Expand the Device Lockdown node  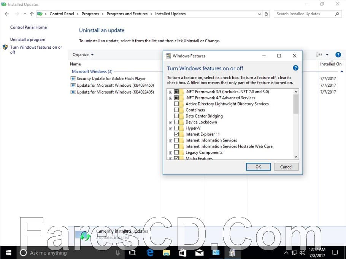(171, 122)
